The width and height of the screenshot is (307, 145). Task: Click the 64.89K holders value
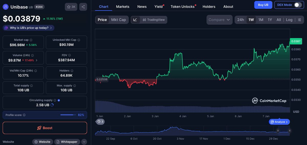point(67,75)
